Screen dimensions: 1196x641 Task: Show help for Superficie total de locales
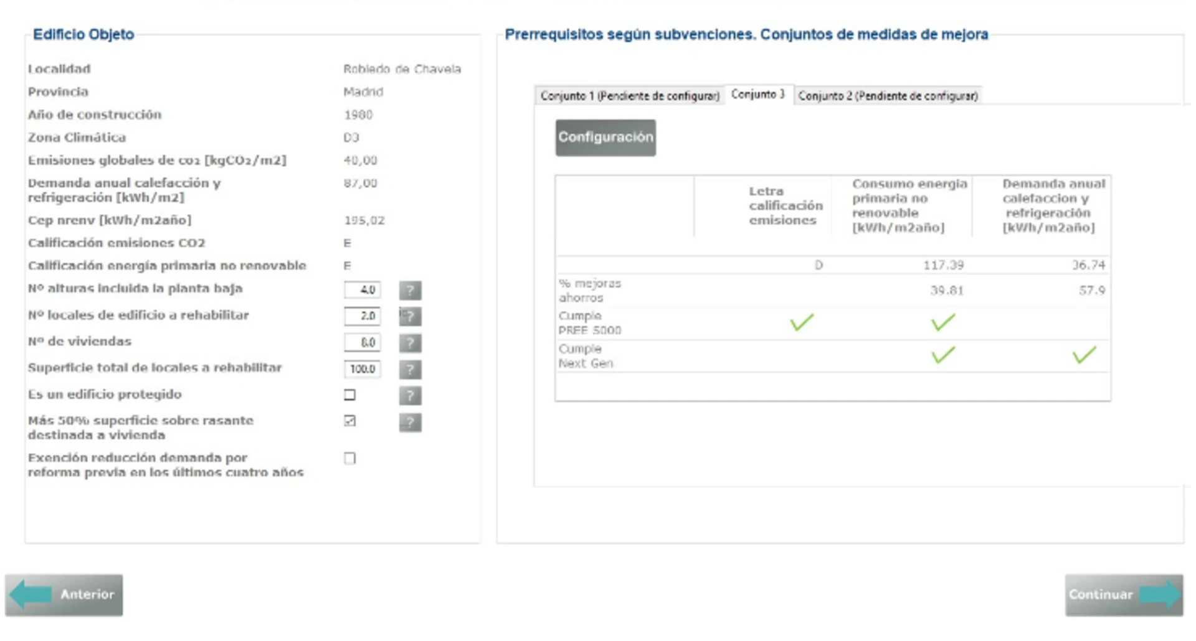pos(410,370)
